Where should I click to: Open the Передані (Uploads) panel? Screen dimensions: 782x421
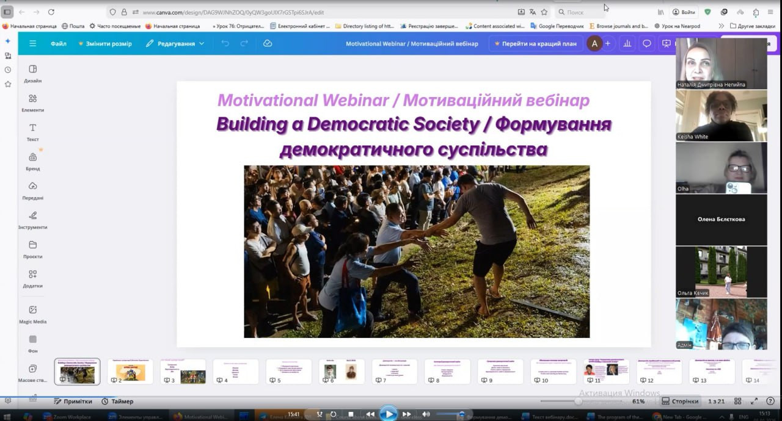coord(33,190)
